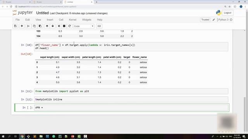Viewport: 248px width, 139px height.
Task: Open the Chrome profile avatar
Action: [241, 7]
